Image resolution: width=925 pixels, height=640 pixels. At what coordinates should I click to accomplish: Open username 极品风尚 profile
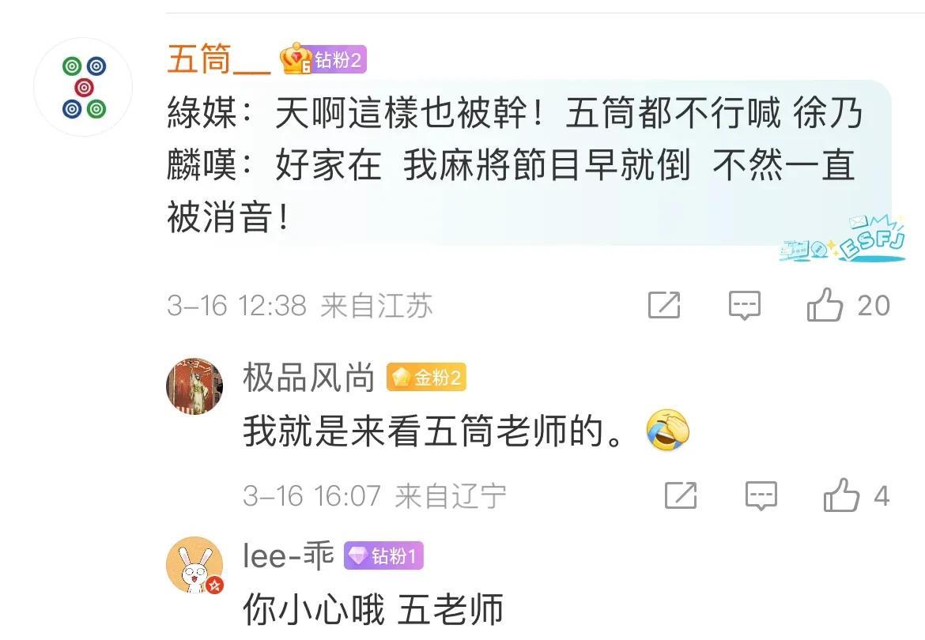(x=308, y=377)
